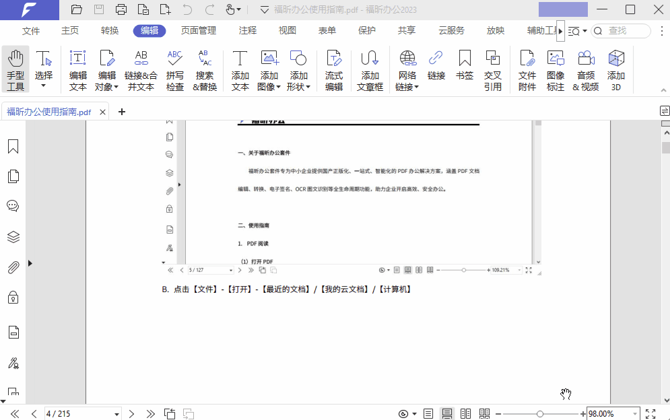Switch to continuous page view in status bar
This screenshot has height=420, width=670.
pyautogui.click(x=446, y=413)
